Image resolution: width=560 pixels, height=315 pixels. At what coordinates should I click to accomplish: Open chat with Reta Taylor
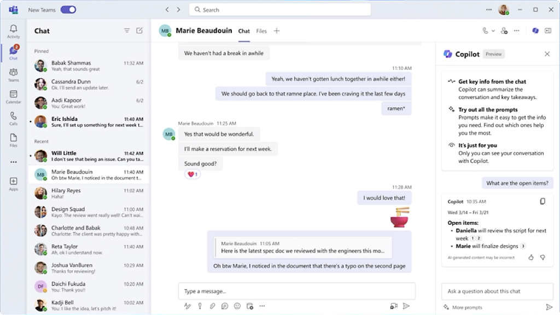(x=89, y=249)
